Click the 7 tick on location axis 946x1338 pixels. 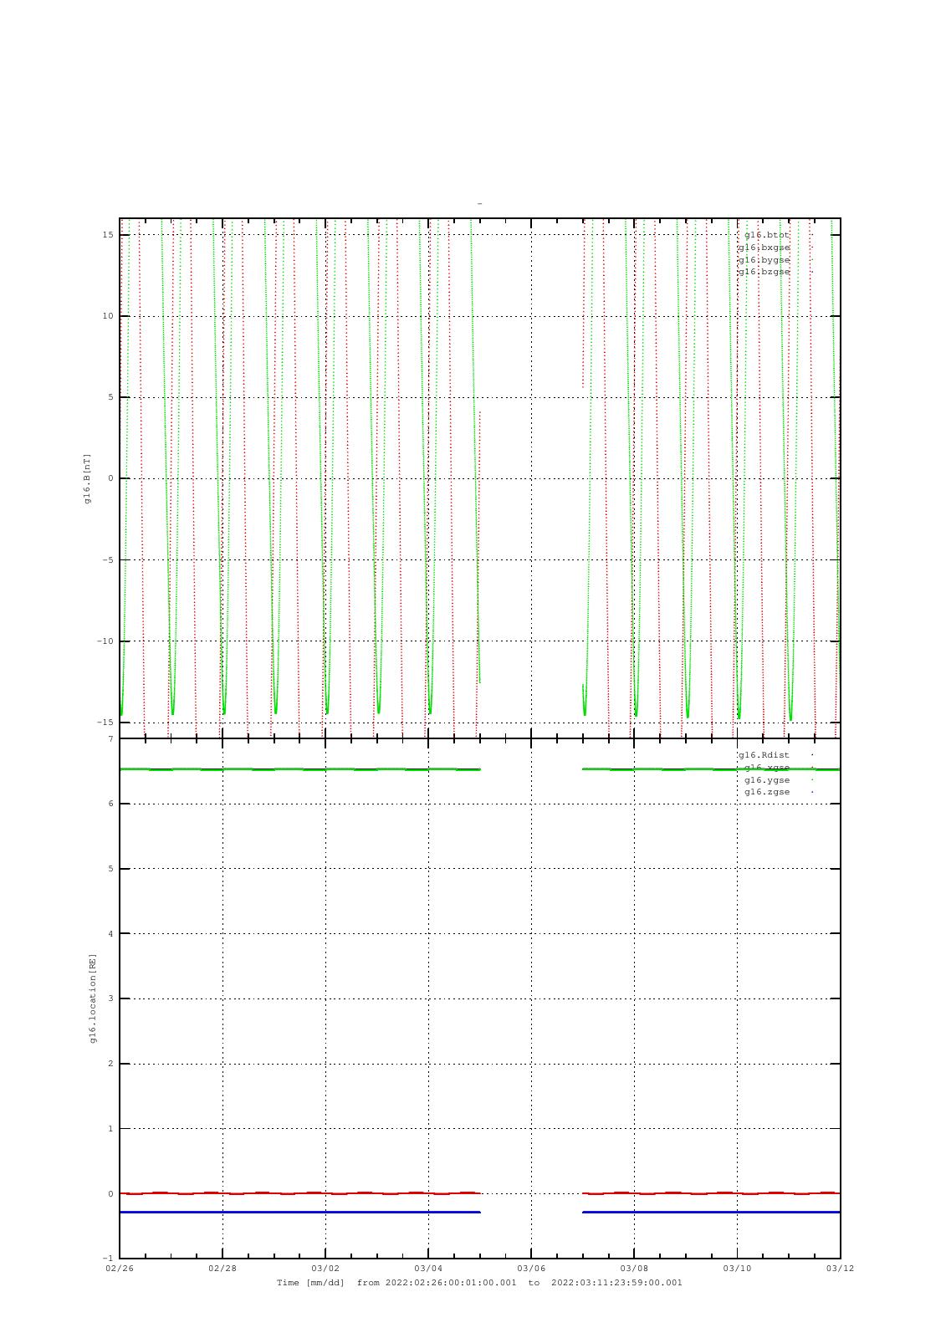pos(110,739)
